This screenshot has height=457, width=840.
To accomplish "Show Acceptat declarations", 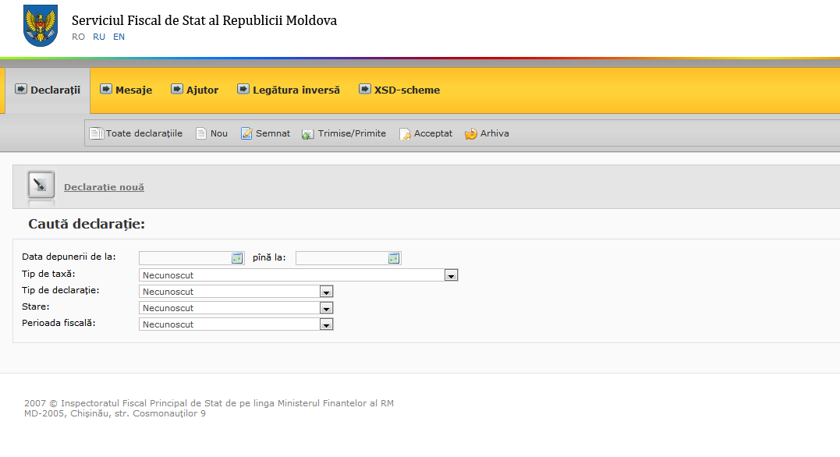I will [426, 133].
